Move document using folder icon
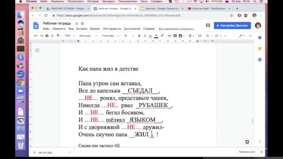 (83, 23)
